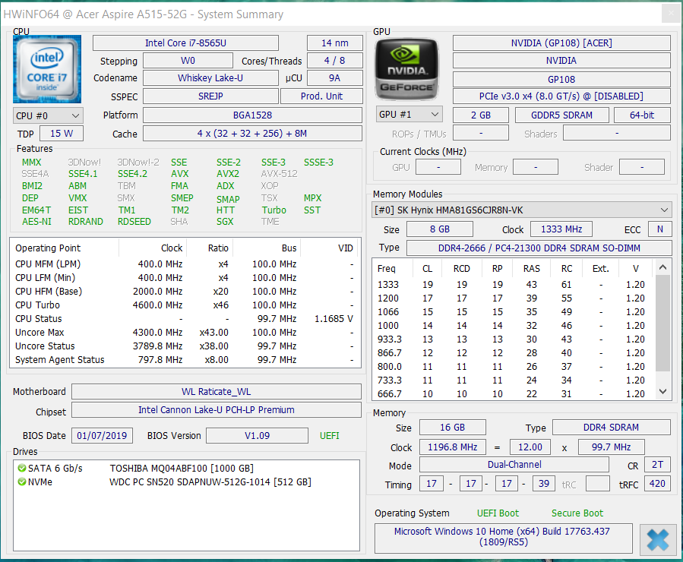Click the Prod. Unit field
This screenshot has width=683, height=562.
click(322, 96)
